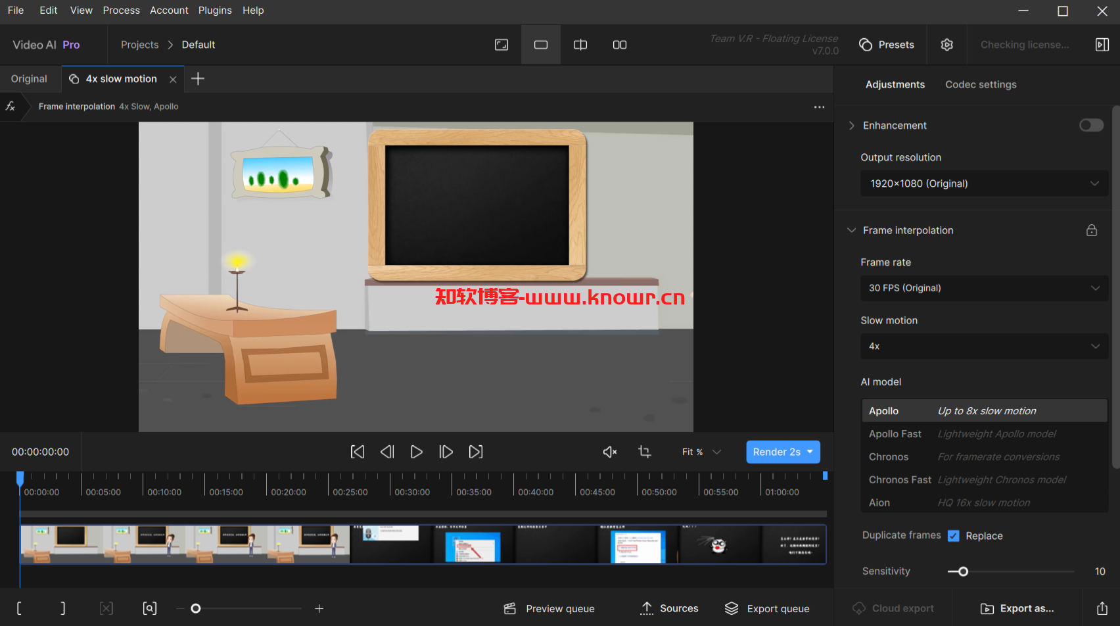
Task: Step back one frame
Action: (x=387, y=452)
